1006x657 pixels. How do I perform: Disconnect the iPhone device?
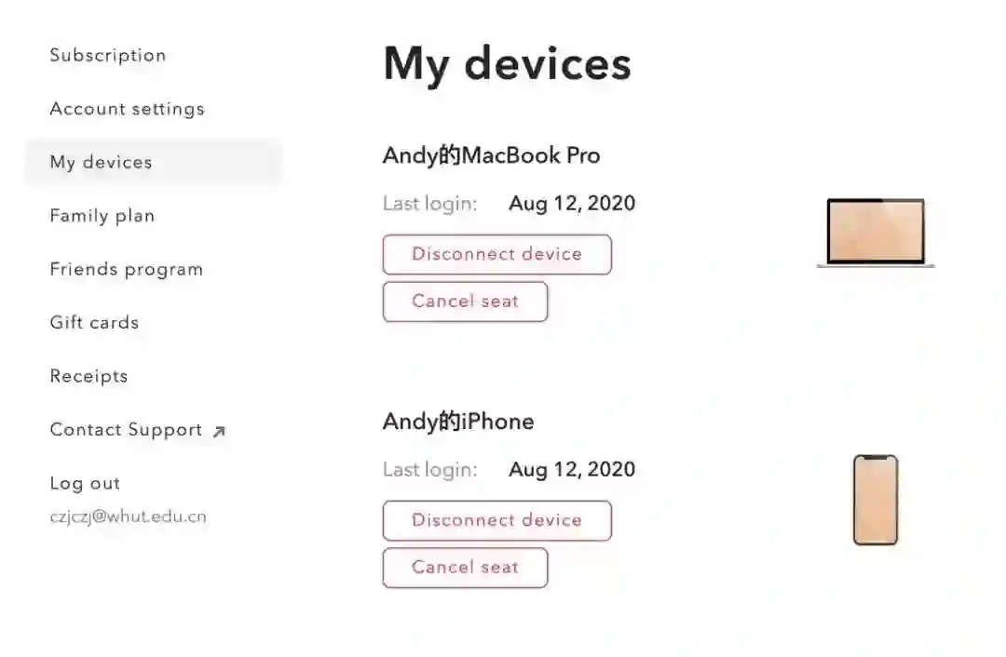496,520
